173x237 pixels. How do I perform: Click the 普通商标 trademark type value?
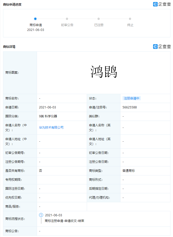coord(129,171)
